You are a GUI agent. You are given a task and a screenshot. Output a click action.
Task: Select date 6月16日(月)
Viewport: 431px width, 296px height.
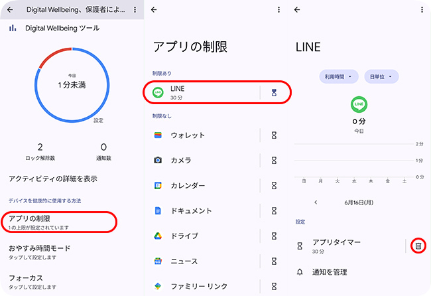point(359,202)
